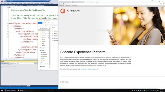Navigate back in the File Explorer window
Screen dimensions: 165x92
pyautogui.click(x=39, y=25)
